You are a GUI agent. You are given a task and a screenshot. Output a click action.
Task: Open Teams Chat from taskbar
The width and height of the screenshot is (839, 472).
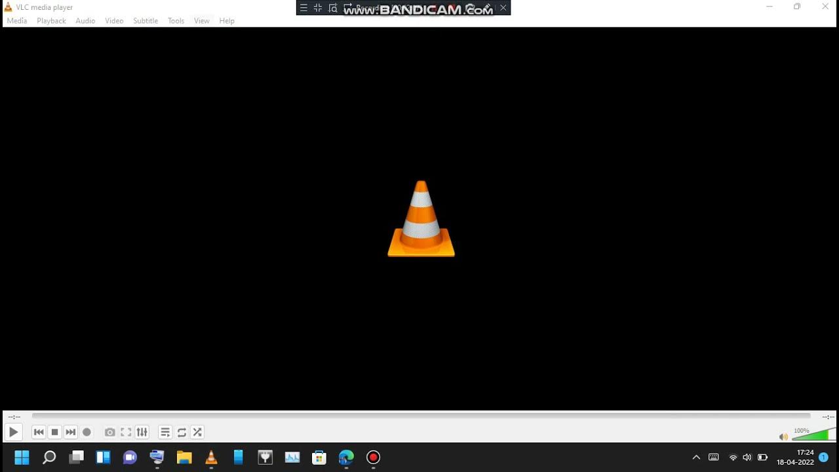pyautogui.click(x=130, y=458)
